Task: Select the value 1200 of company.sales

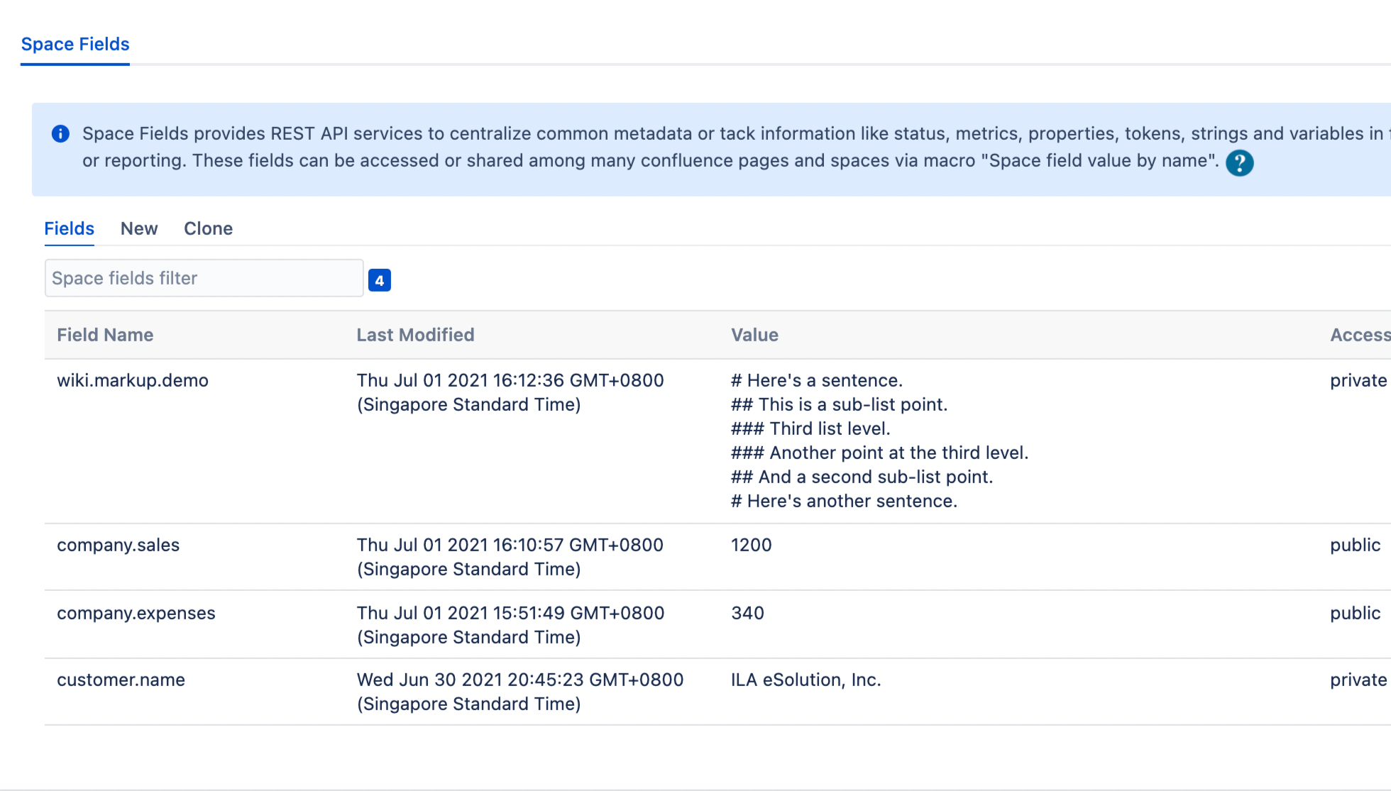Action: click(751, 545)
